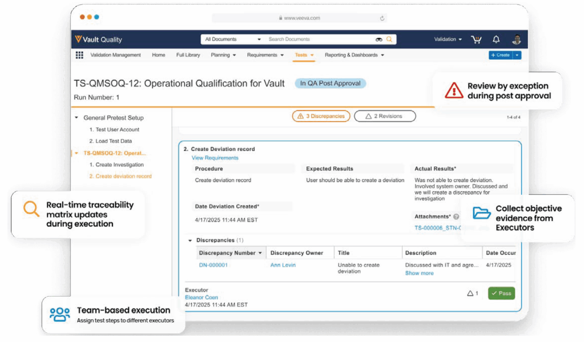Collapse the General Pretest Setup section

click(x=76, y=118)
